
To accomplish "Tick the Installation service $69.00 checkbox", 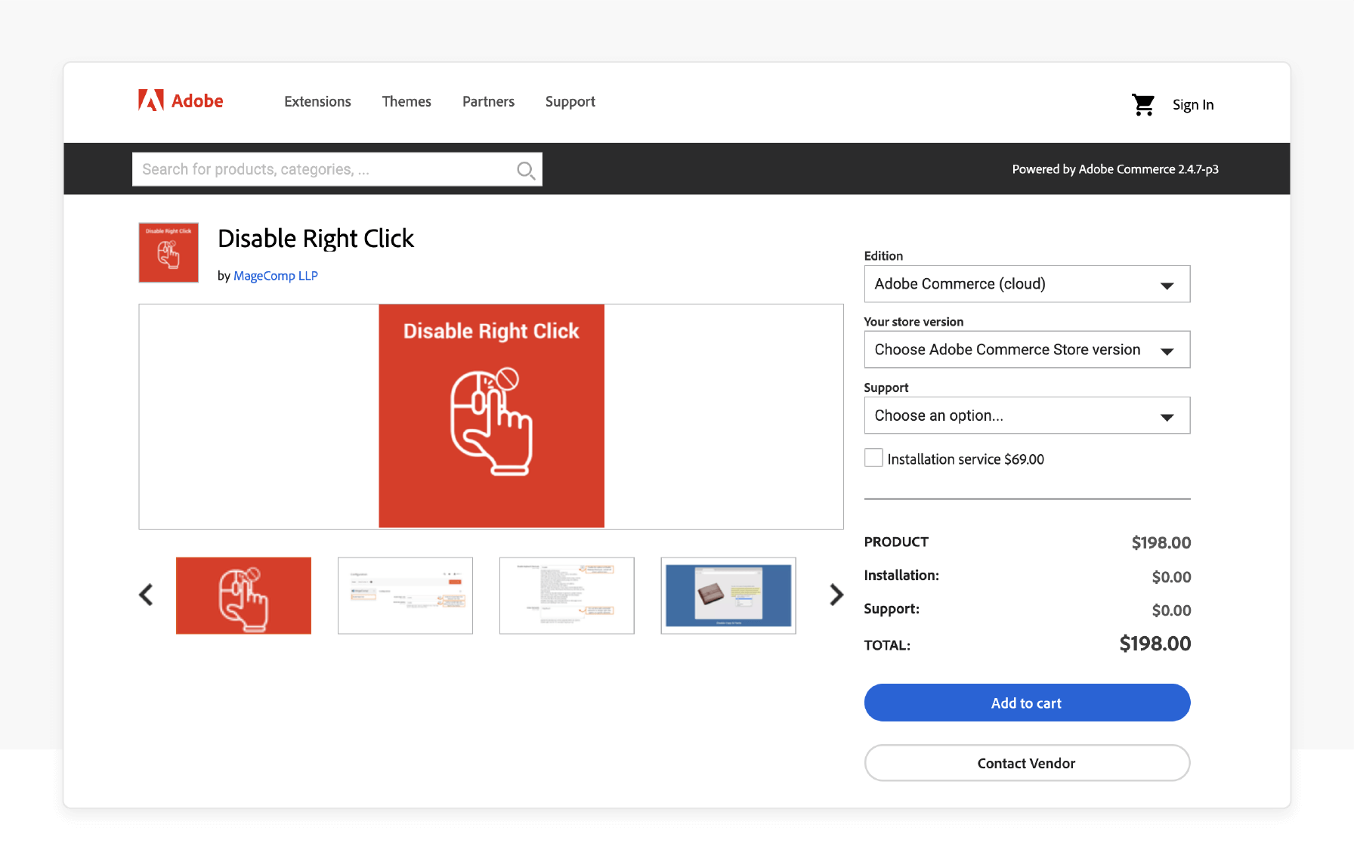I will [873, 458].
